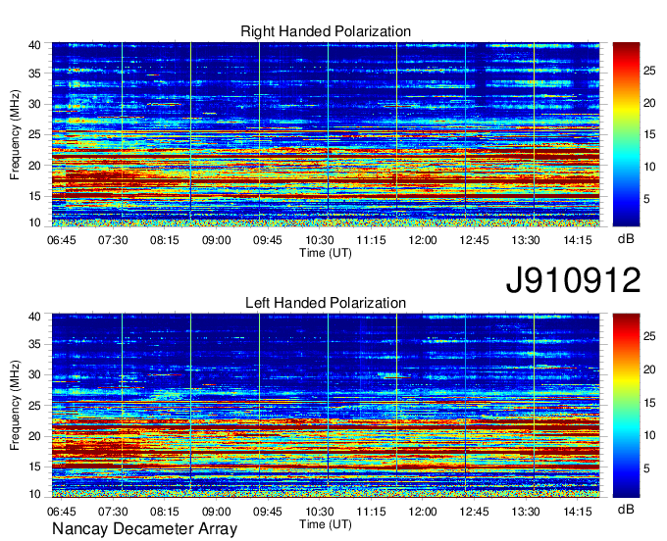Click the 12:45 time tick on the lower plot
667x541 pixels.
point(475,511)
